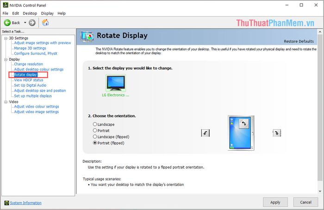
Task: Open the File menu
Action: click(6, 13)
